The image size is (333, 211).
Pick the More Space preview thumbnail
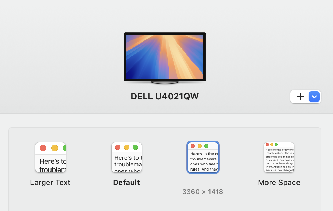pyautogui.click(x=279, y=157)
